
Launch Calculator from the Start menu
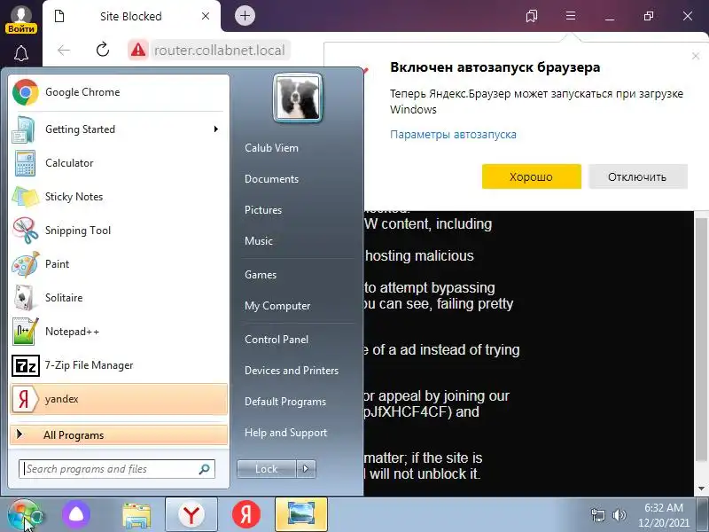(x=119, y=163)
